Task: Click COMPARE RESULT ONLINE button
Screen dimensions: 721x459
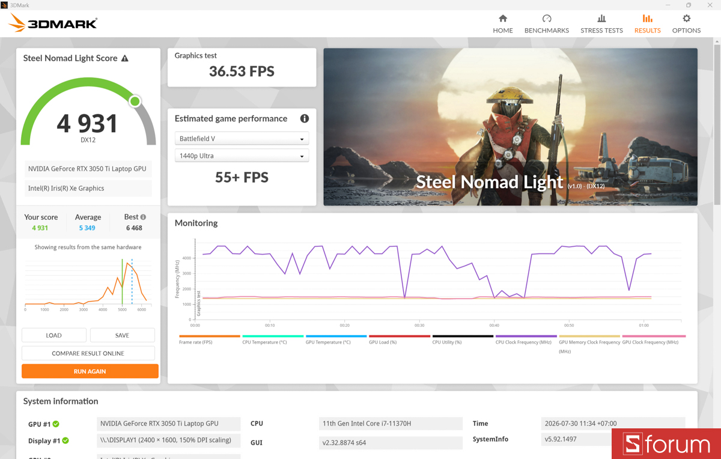Action: (88, 353)
